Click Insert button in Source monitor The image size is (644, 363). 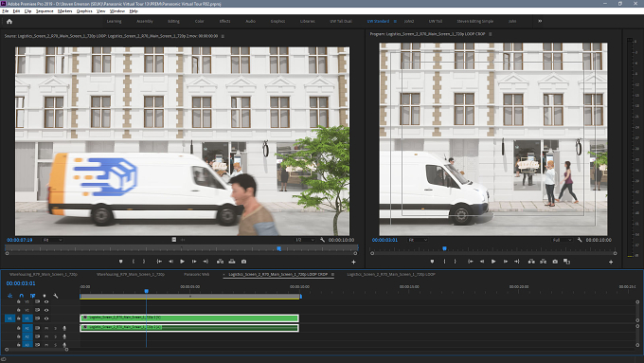pos(220,262)
